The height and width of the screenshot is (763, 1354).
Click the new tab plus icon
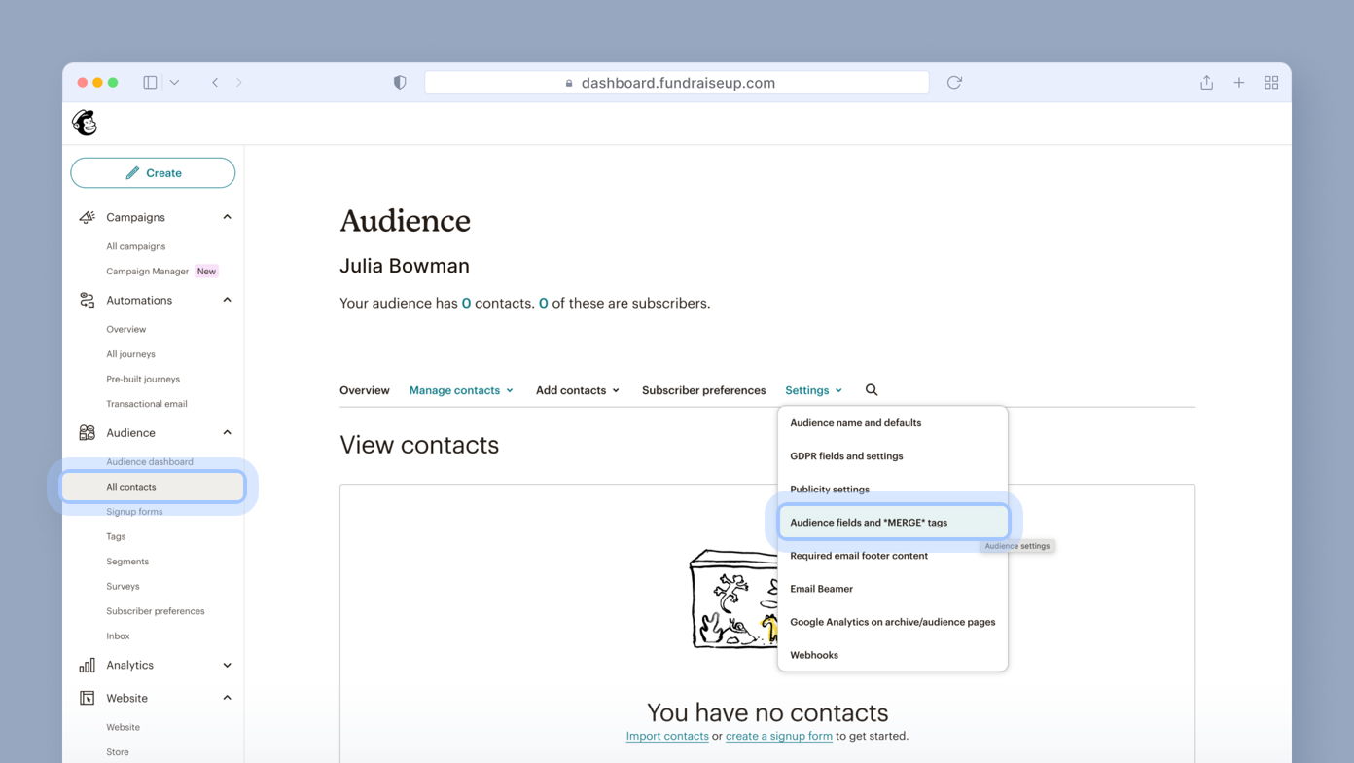1239,83
